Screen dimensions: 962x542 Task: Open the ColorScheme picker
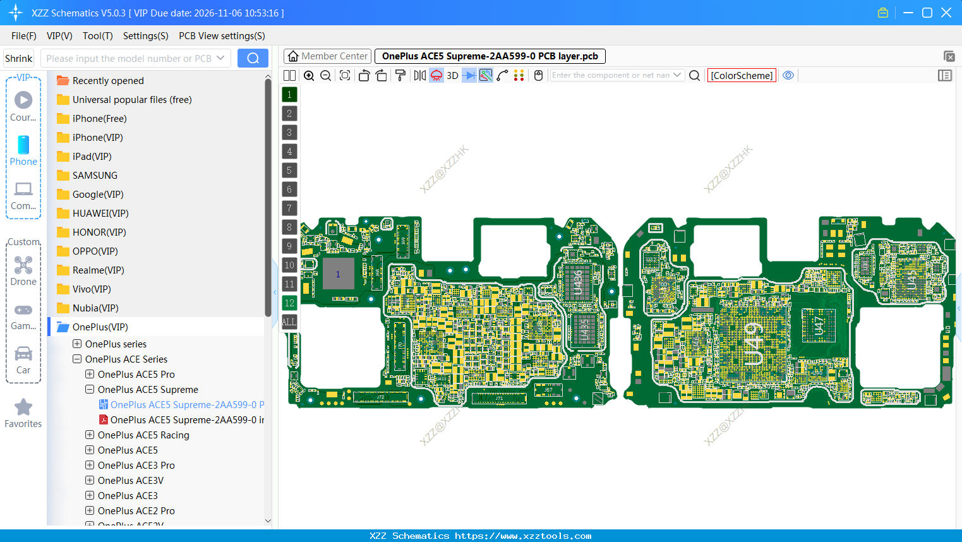[x=742, y=75]
